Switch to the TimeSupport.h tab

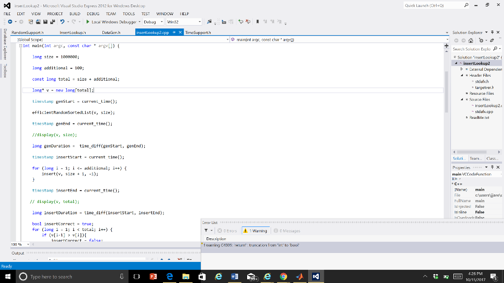point(197,32)
